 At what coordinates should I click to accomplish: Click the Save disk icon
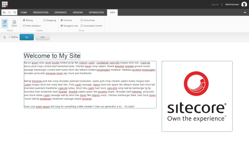click(x=4, y=13)
